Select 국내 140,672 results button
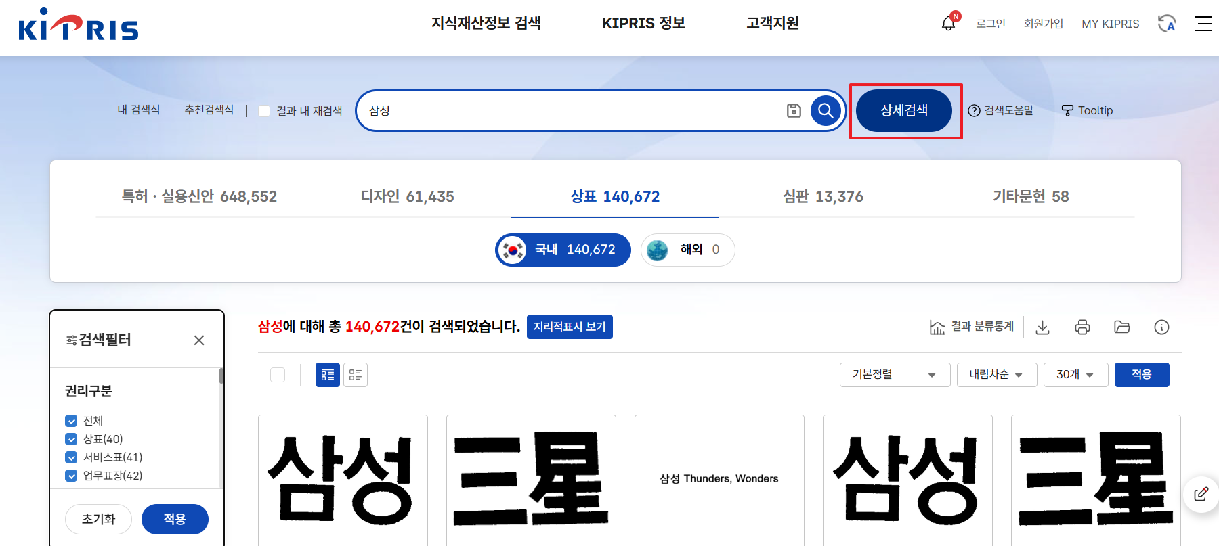Image resolution: width=1219 pixels, height=546 pixels. (563, 250)
